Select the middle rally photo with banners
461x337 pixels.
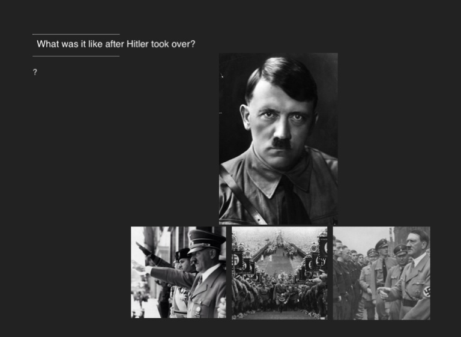[279, 272]
